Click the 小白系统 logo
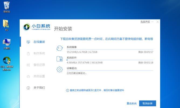This screenshot has width=180, height=108. click(x=36, y=27)
